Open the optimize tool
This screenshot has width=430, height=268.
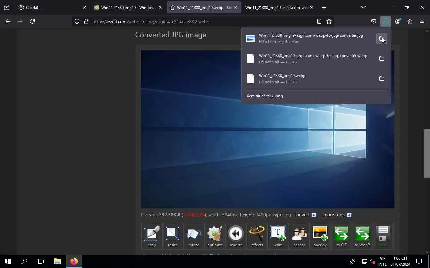pos(215,236)
